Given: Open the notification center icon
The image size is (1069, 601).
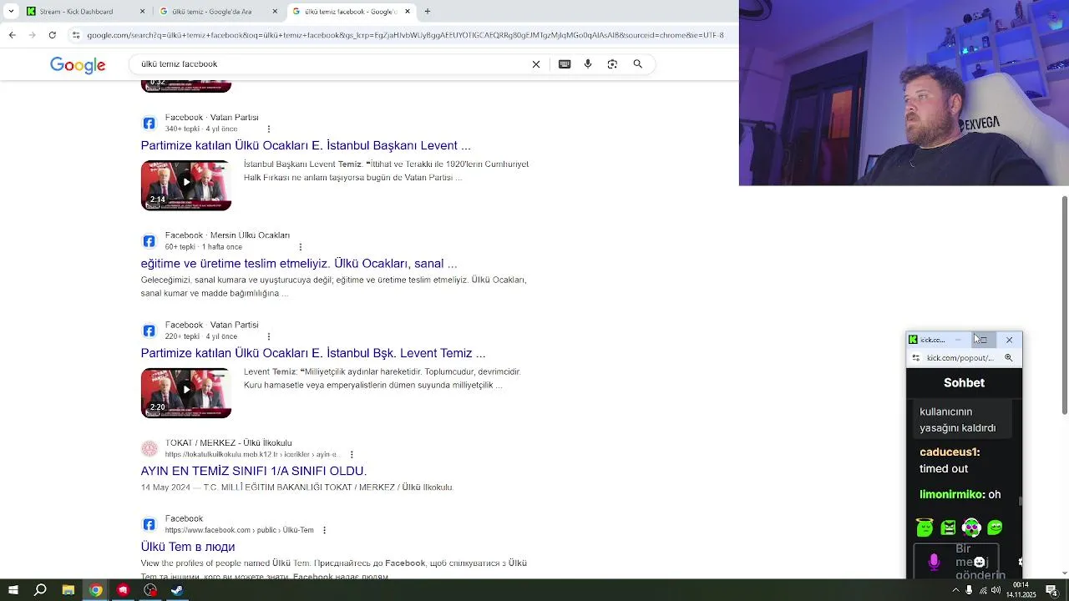Looking at the screenshot, I should 1051,590.
